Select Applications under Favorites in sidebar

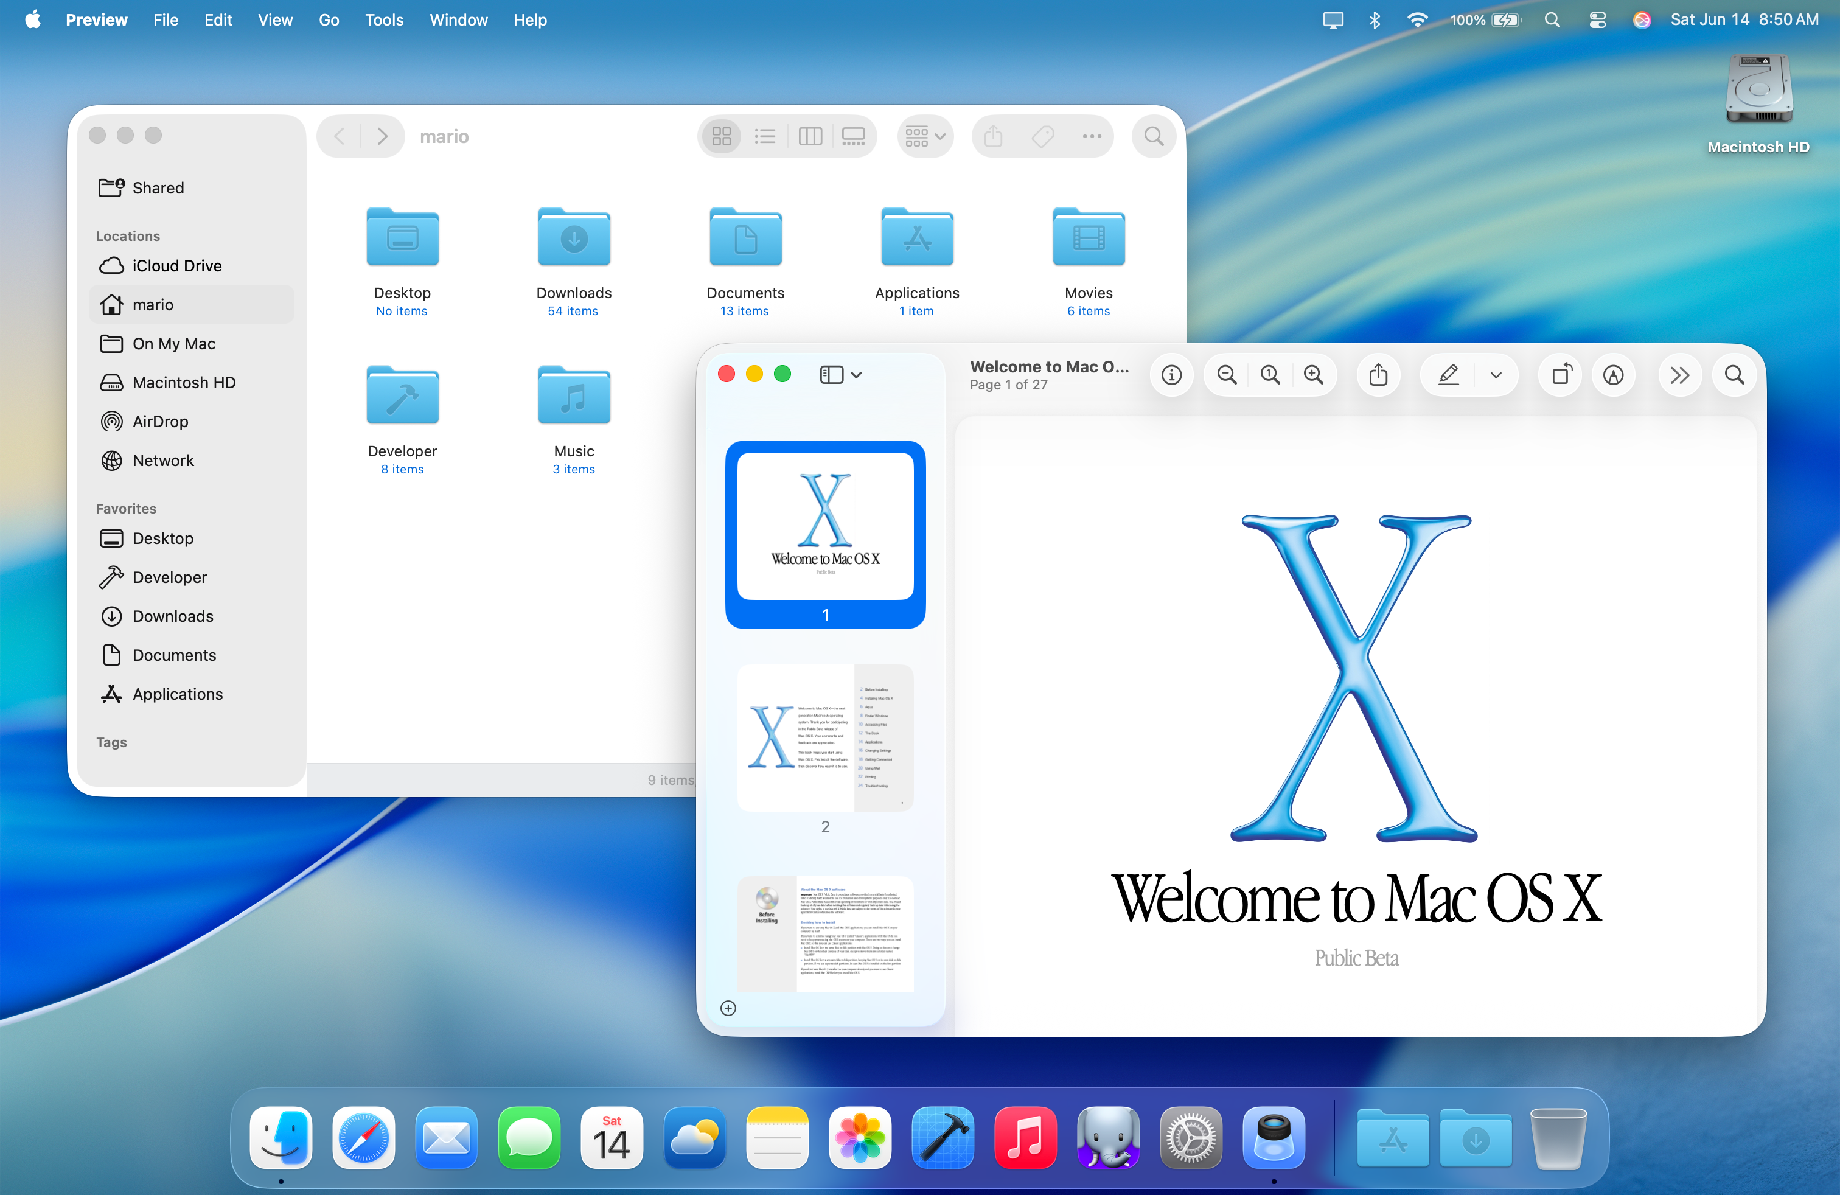tap(191, 694)
